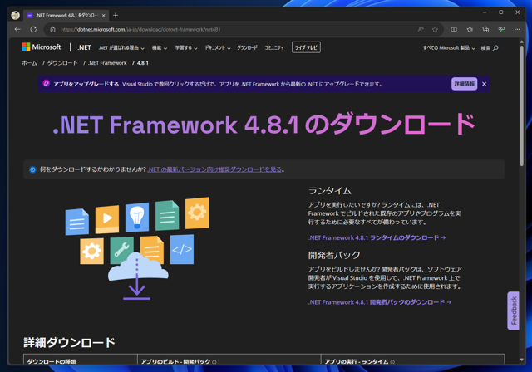The height and width of the screenshot is (372, 532).
Task: Open the browser profile avatar
Action: pyautogui.click(x=15, y=15)
